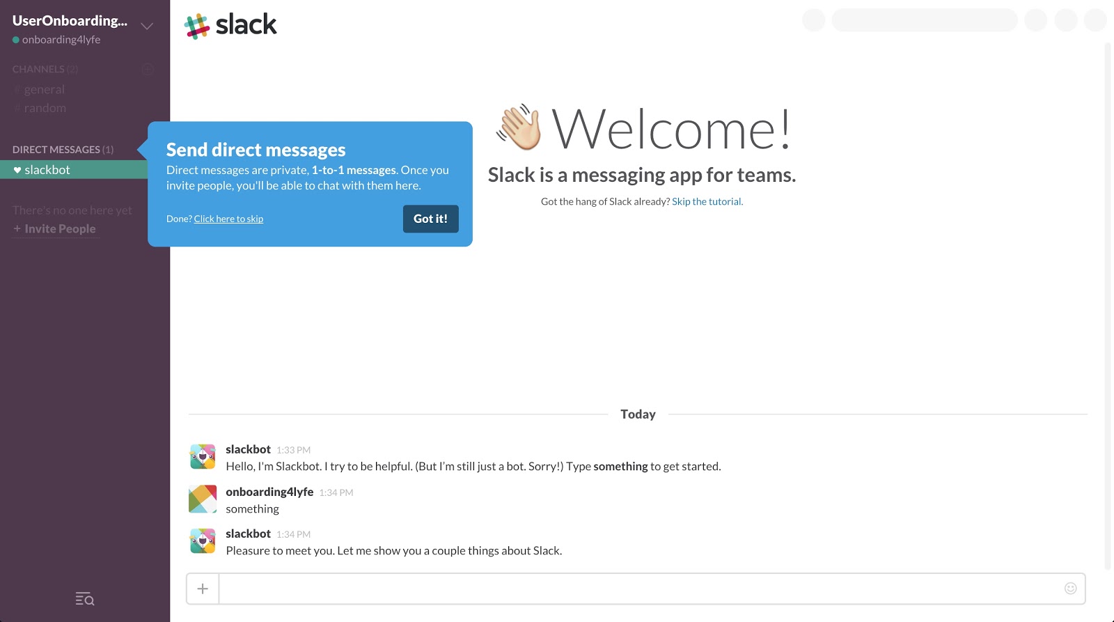The image size is (1114, 622).
Task: Click the Slack logo in the header
Action: coord(230,25)
